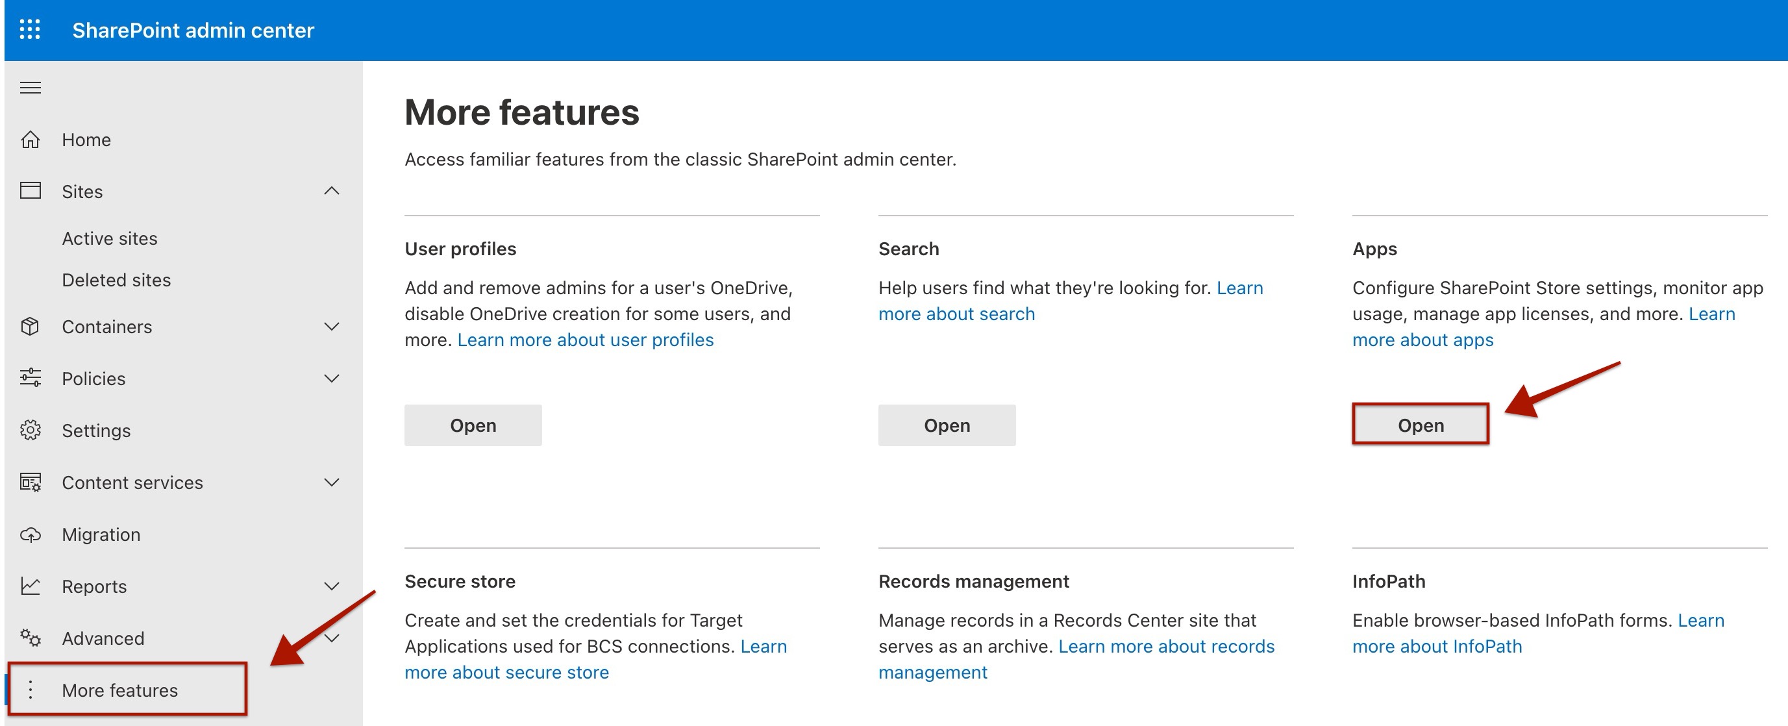Open Migration from the sidebar
Image resolution: width=1788 pixels, height=726 pixels.
tap(183, 534)
